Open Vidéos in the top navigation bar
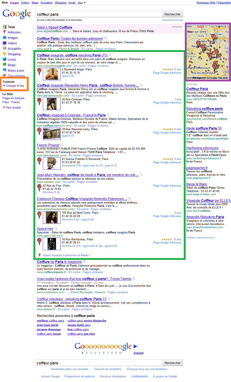This screenshot has height=382, width=231. click(25, 3)
